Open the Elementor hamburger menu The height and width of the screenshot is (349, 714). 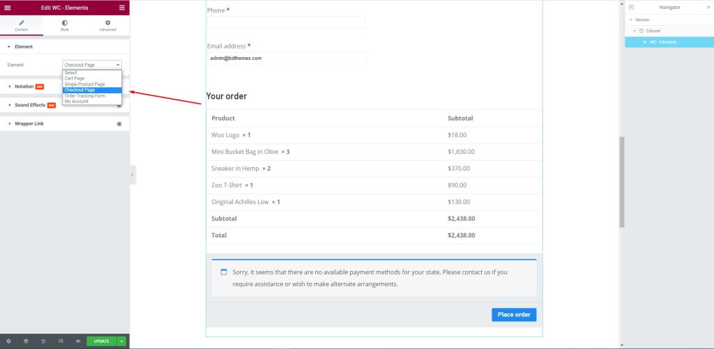[8, 7]
